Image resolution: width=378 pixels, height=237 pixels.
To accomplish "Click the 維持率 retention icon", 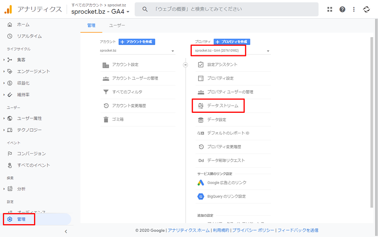I will 10,95.
